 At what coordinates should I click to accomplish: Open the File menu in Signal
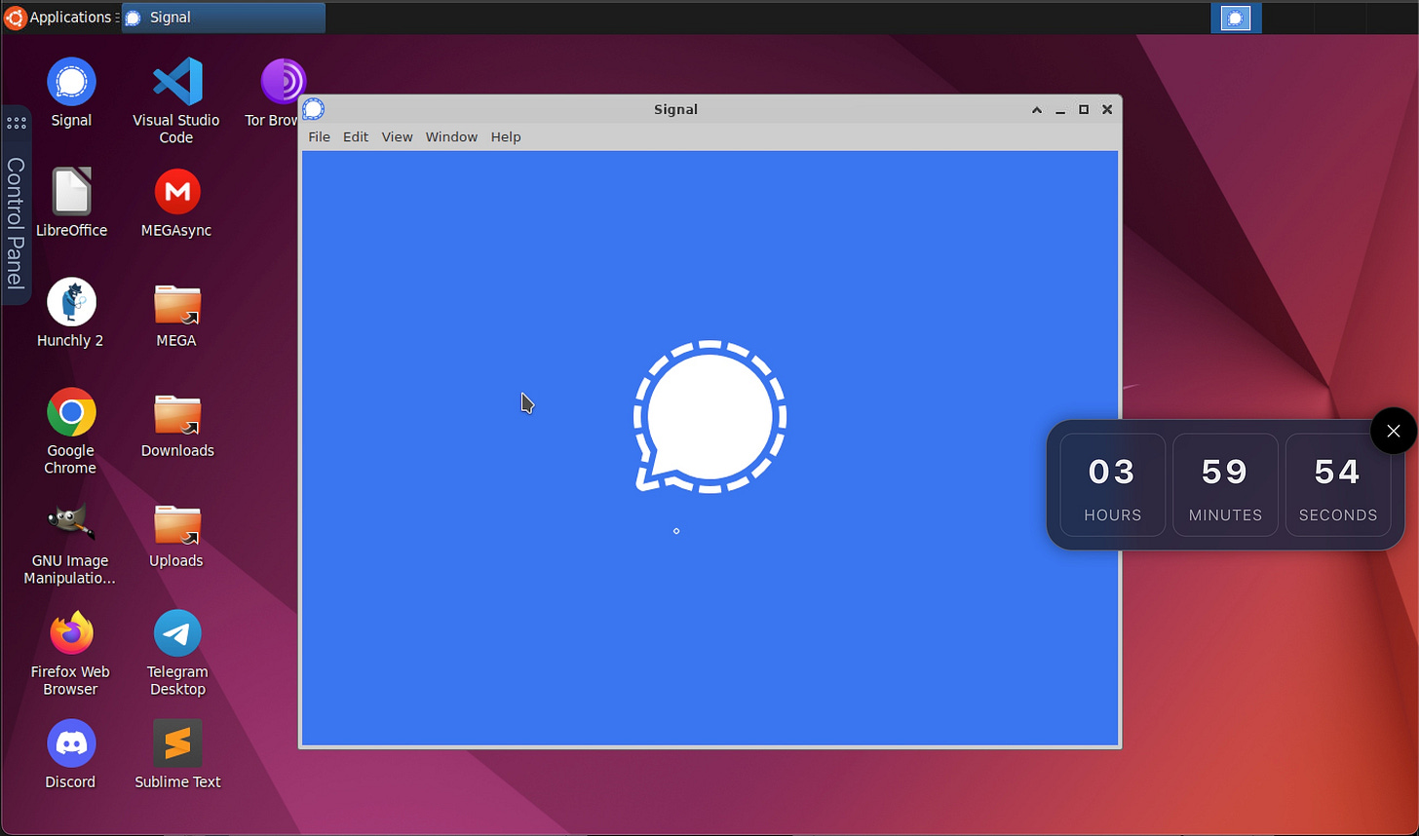[x=319, y=136]
